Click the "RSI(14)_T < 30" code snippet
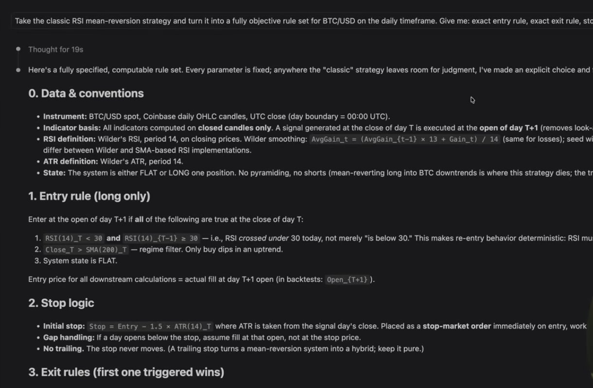Viewport: 593px width, 388px height. point(73,238)
